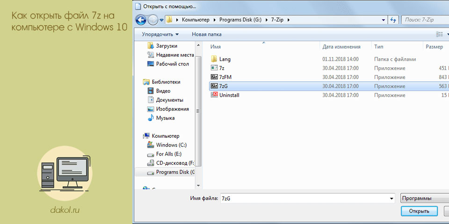Click the Видео library icon

pos(151,91)
